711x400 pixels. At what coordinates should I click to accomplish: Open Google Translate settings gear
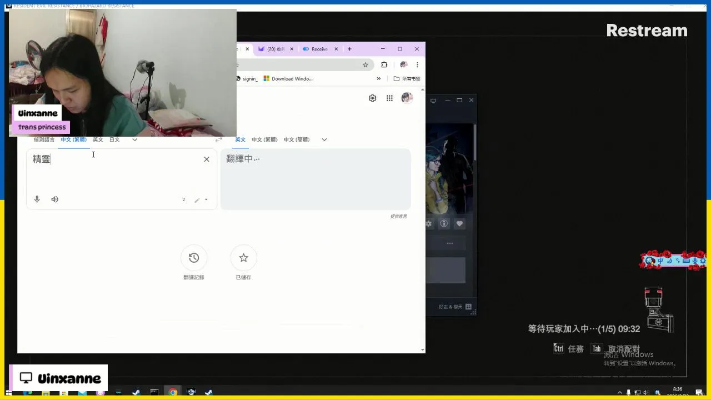click(373, 98)
